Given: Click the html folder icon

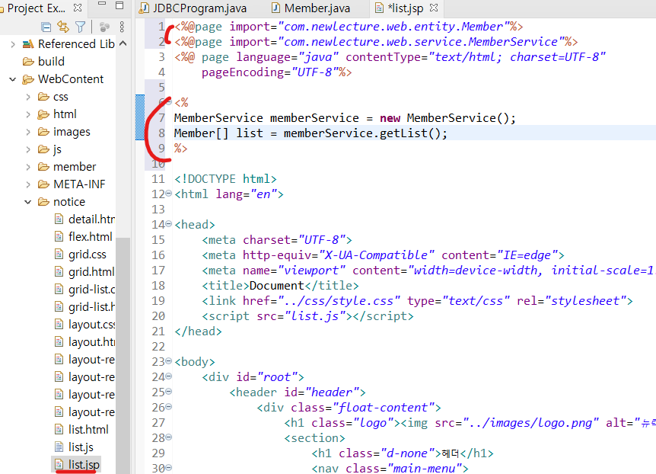Looking at the screenshot, I should click(43, 114).
